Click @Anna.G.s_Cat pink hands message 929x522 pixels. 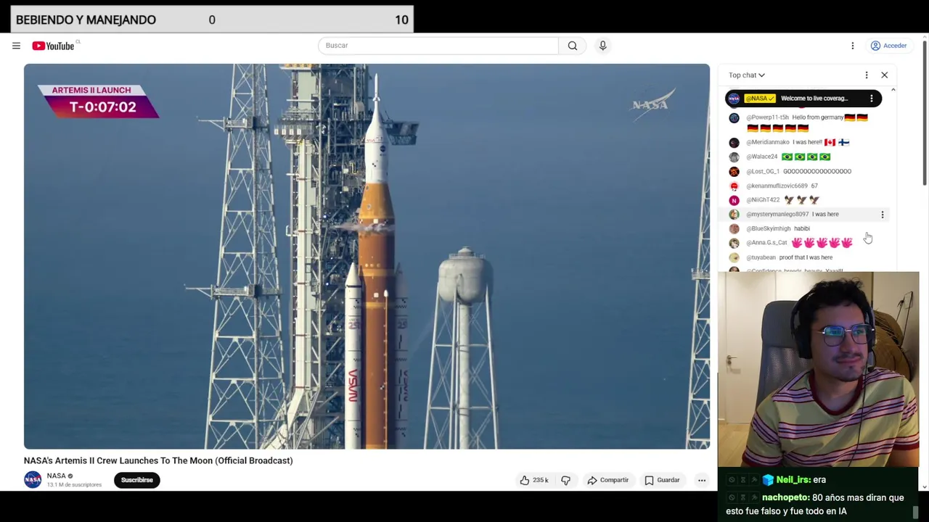coord(806,243)
